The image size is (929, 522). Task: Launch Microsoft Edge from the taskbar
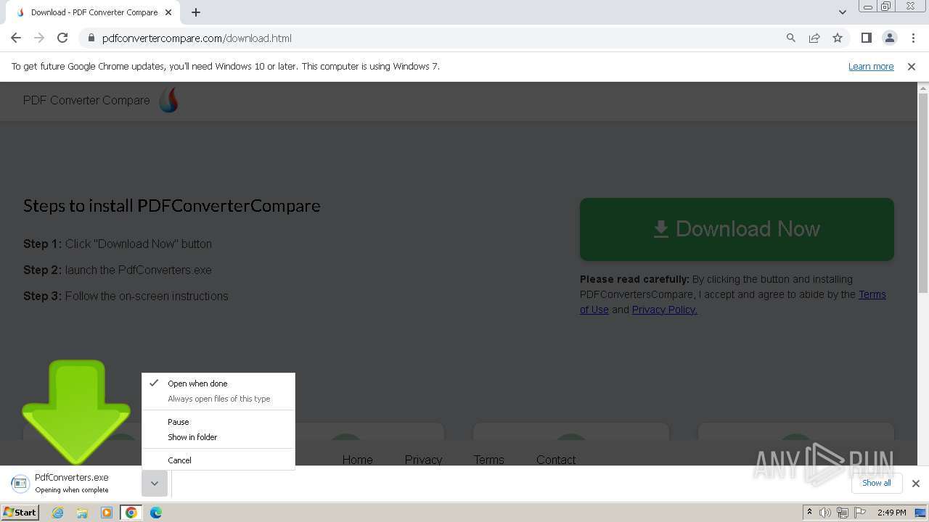click(x=155, y=513)
